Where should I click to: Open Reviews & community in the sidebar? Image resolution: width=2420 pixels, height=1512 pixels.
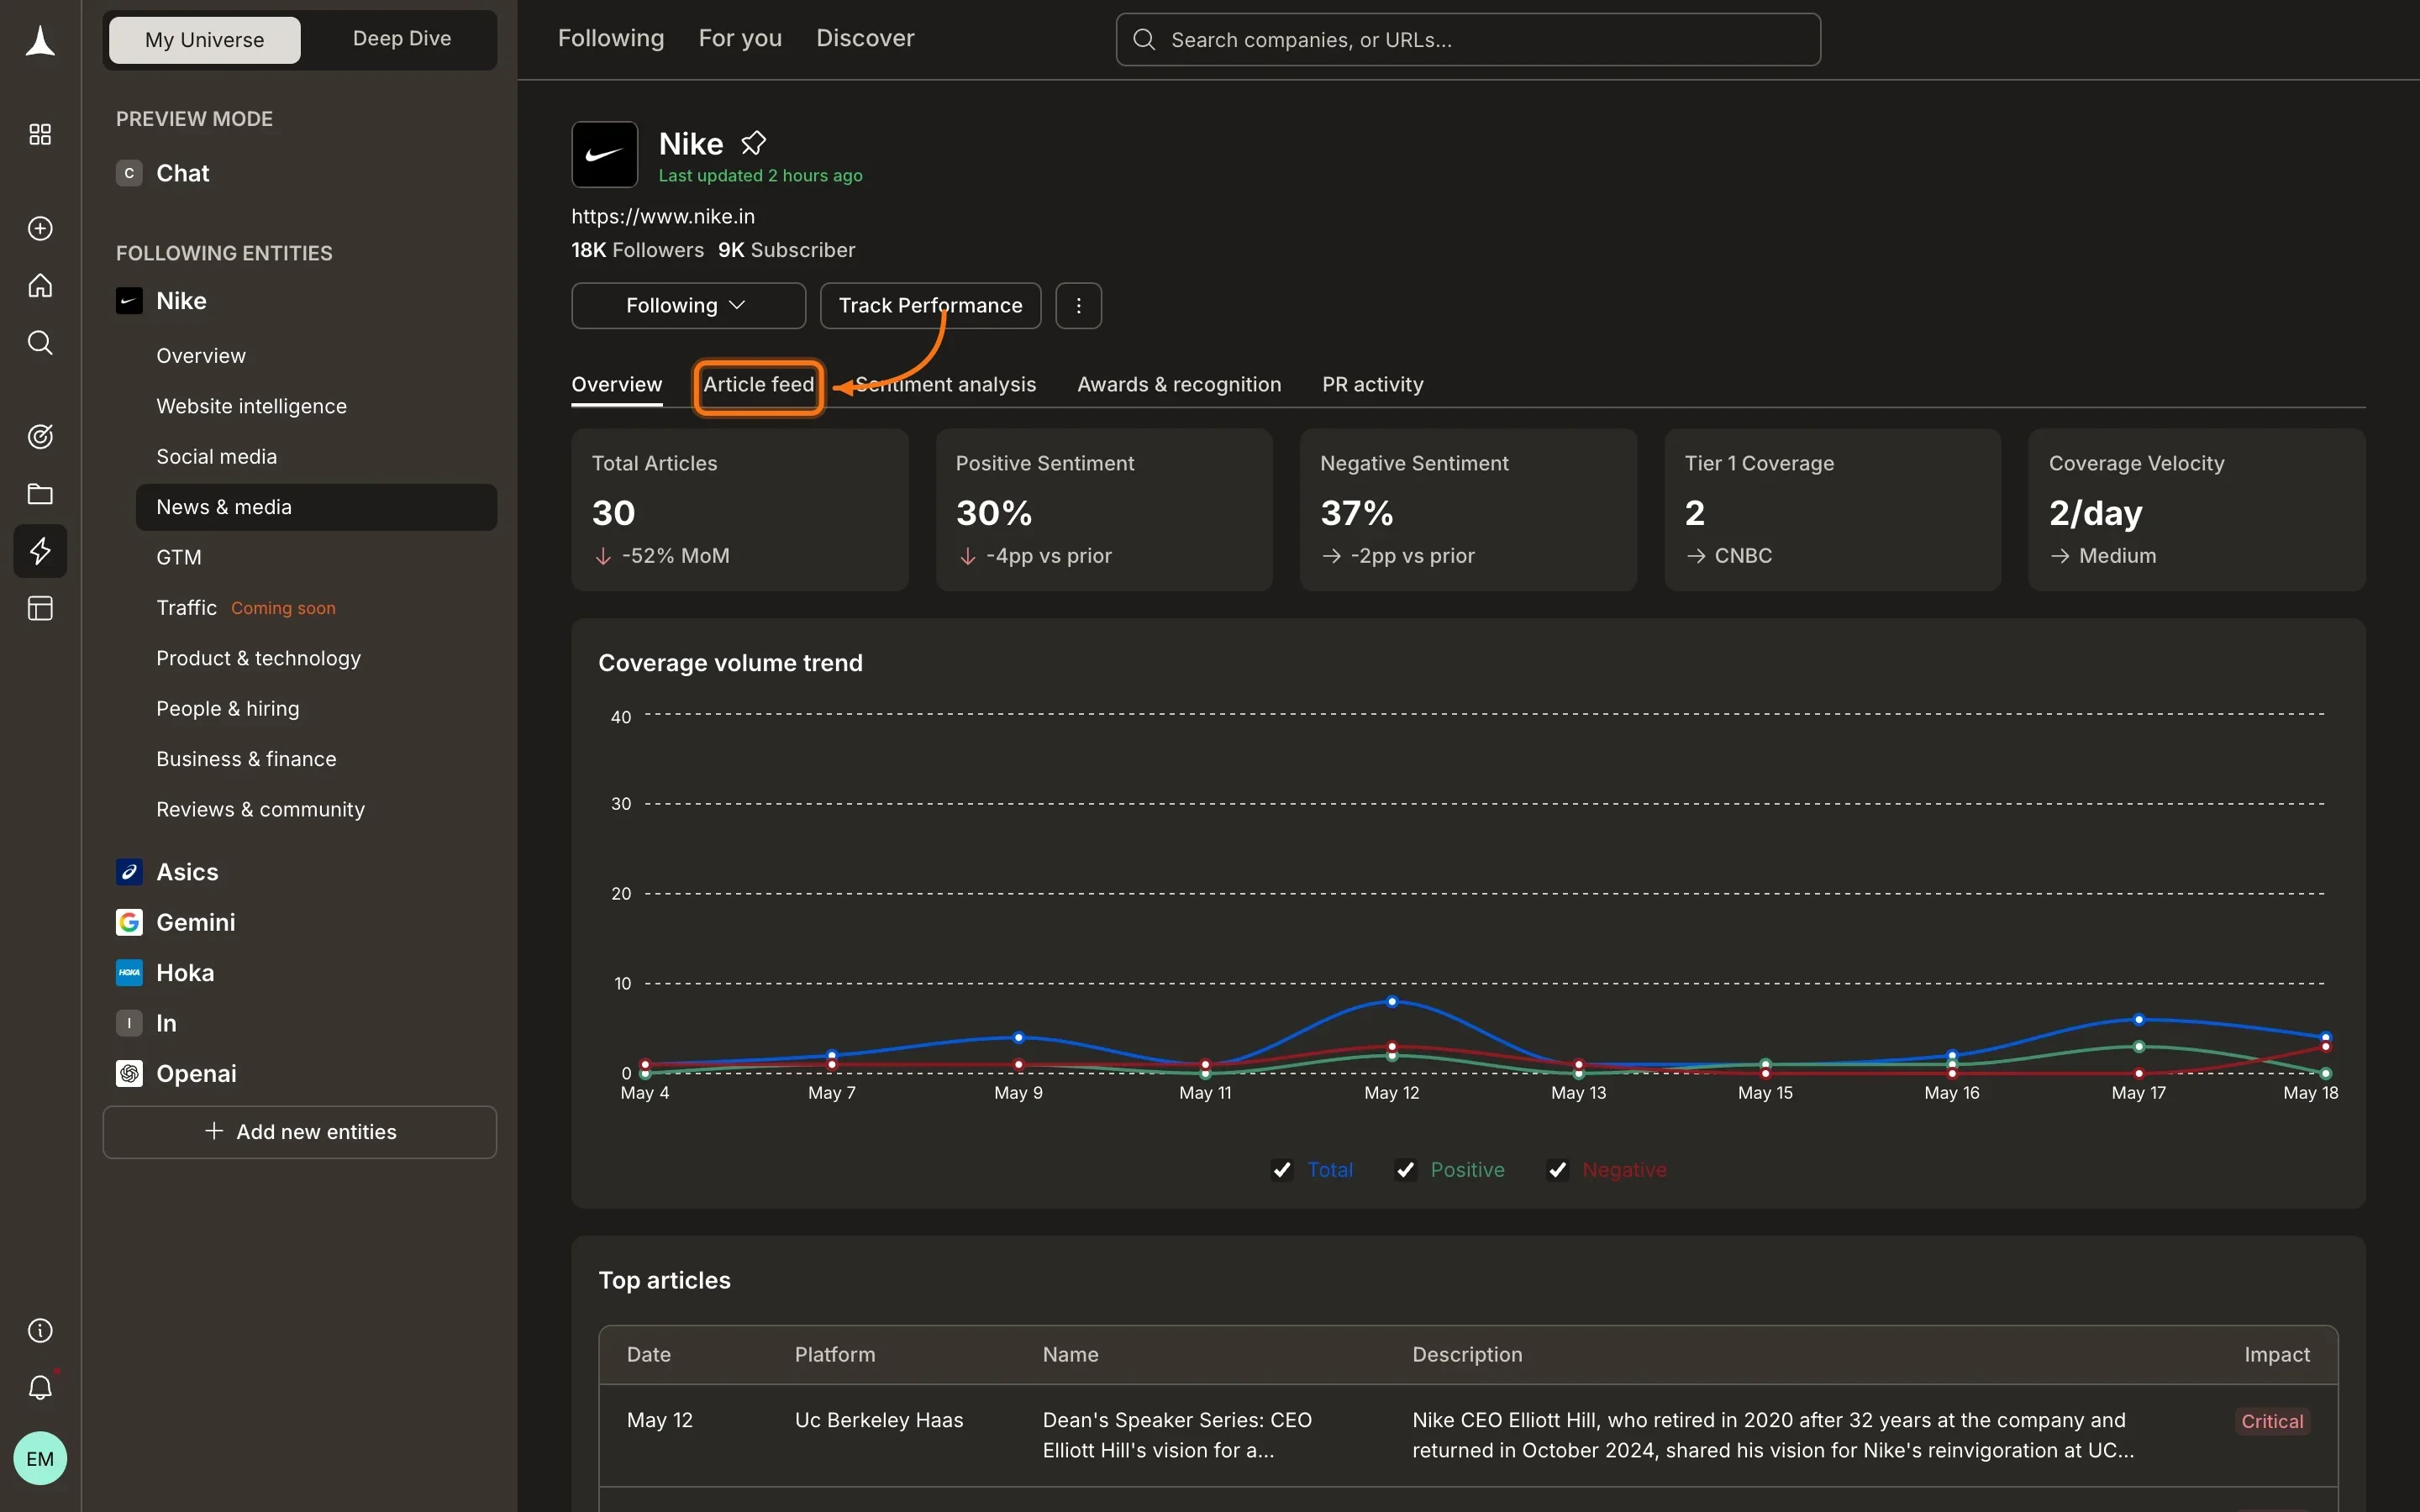click(x=260, y=810)
